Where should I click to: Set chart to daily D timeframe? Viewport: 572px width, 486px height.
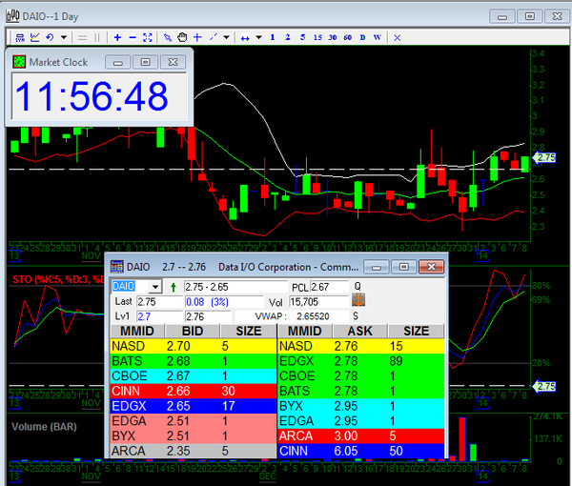click(x=362, y=37)
